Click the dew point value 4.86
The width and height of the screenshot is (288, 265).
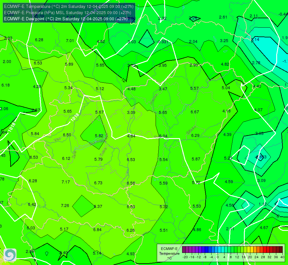(197, 230)
